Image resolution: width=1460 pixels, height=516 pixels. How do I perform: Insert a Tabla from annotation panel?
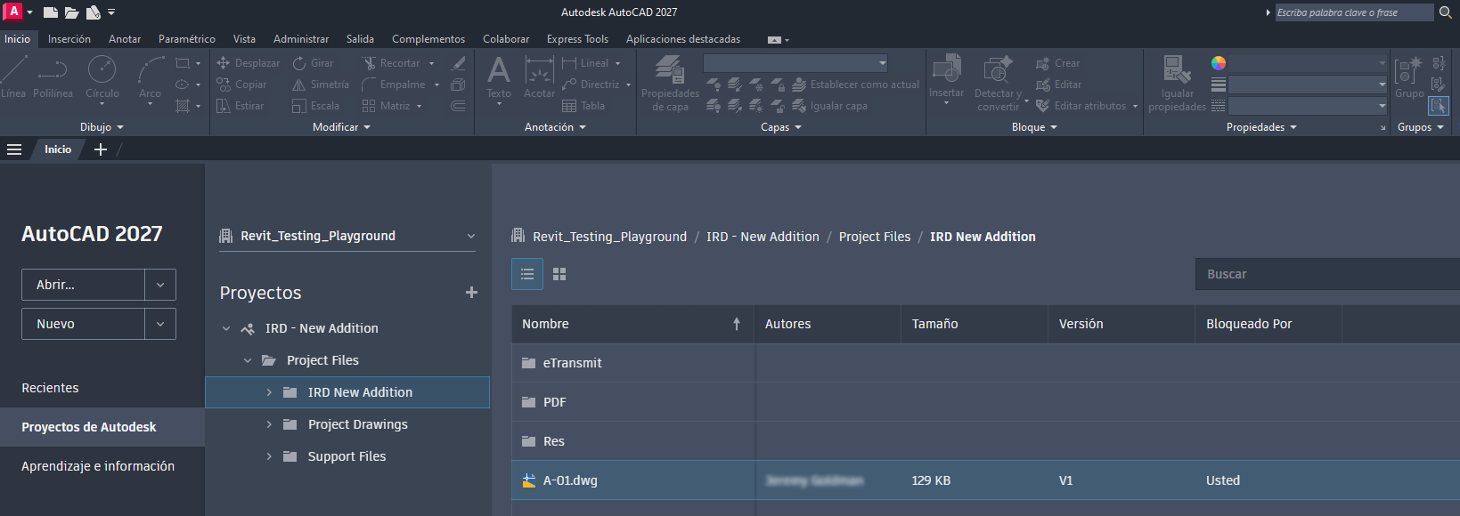tap(583, 106)
